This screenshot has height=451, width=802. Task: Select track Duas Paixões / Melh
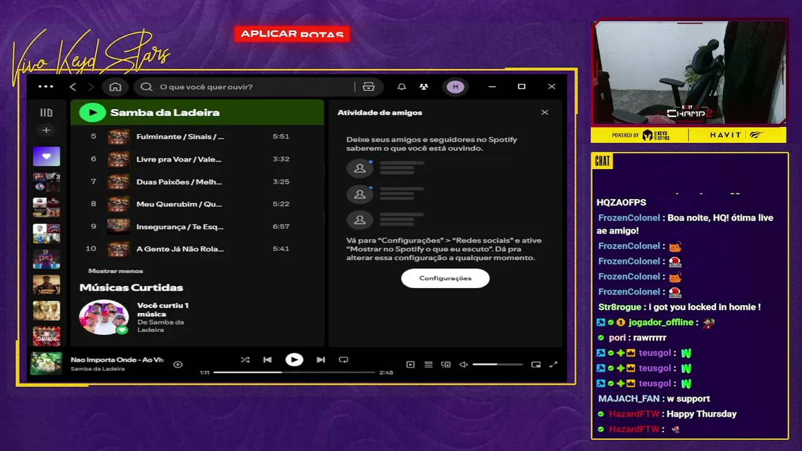[179, 182]
